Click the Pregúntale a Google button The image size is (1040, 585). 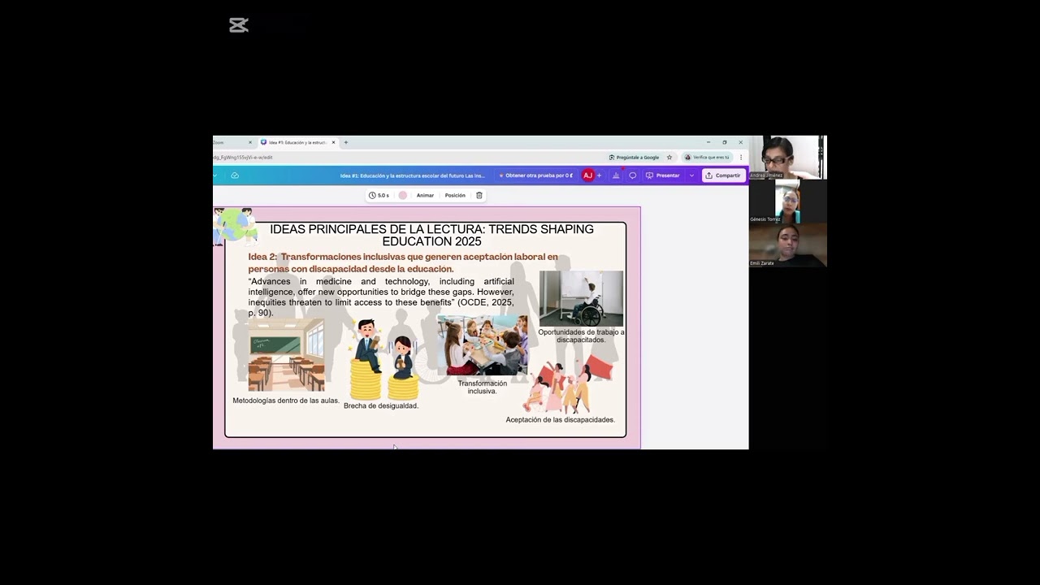[x=634, y=157]
